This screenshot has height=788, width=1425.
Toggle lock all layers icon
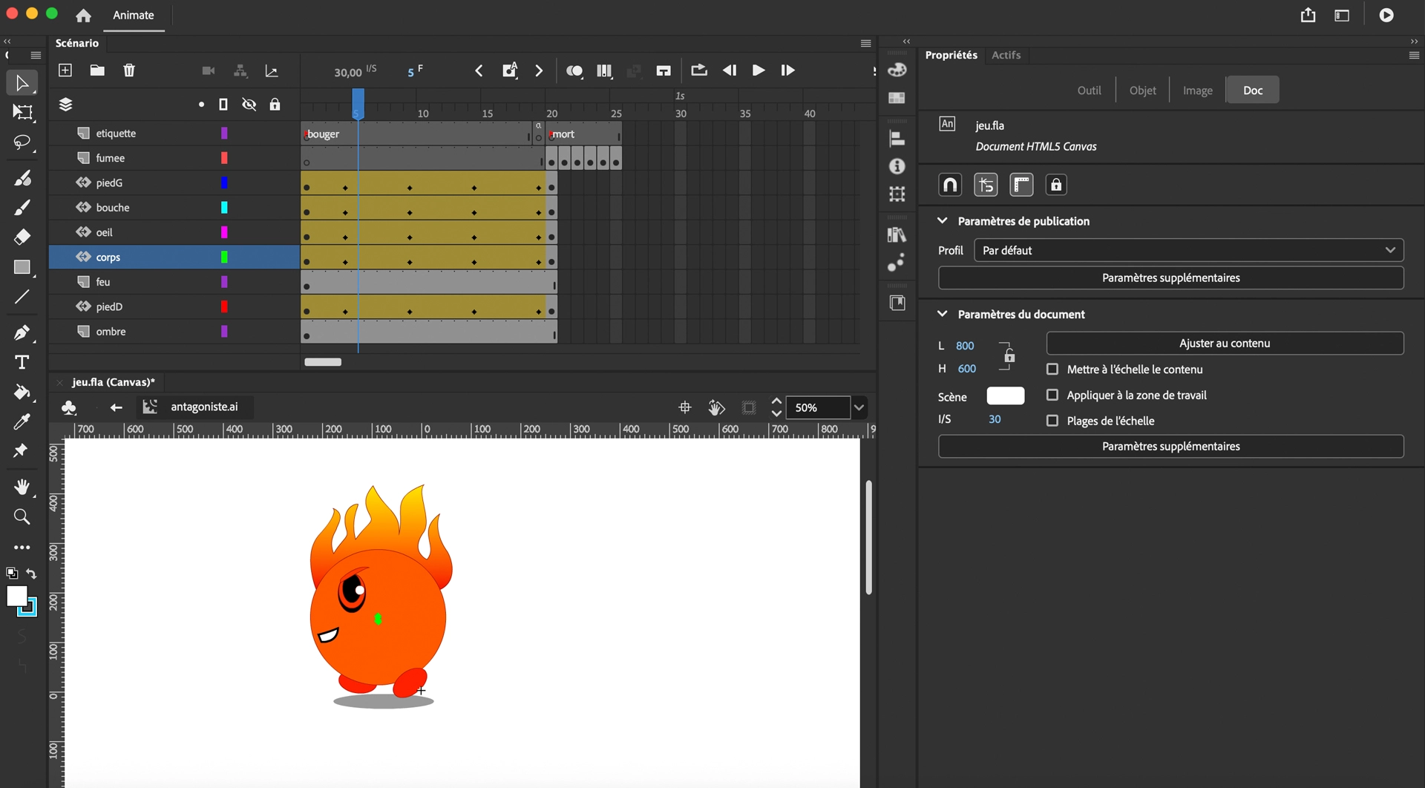[275, 105]
